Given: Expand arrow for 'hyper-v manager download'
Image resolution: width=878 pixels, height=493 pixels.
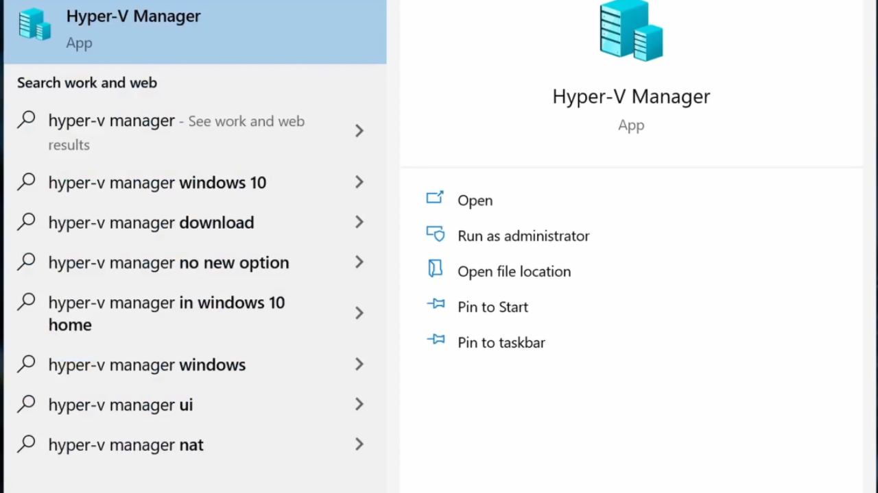Looking at the screenshot, I should (359, 222).
